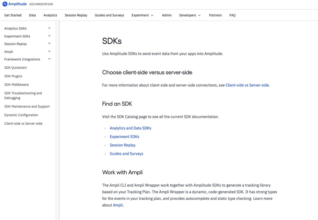Expand the Ampli sidebar section
Screen dimensions: 318x220
pyautogui.click(x=49, y=51)
